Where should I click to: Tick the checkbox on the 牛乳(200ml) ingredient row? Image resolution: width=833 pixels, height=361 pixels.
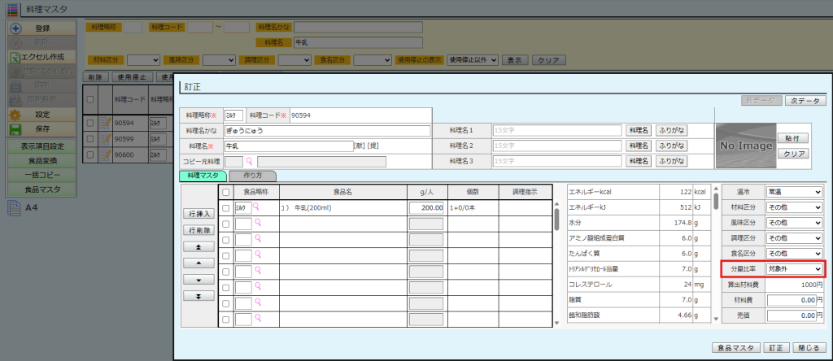[x=226, y=208]
